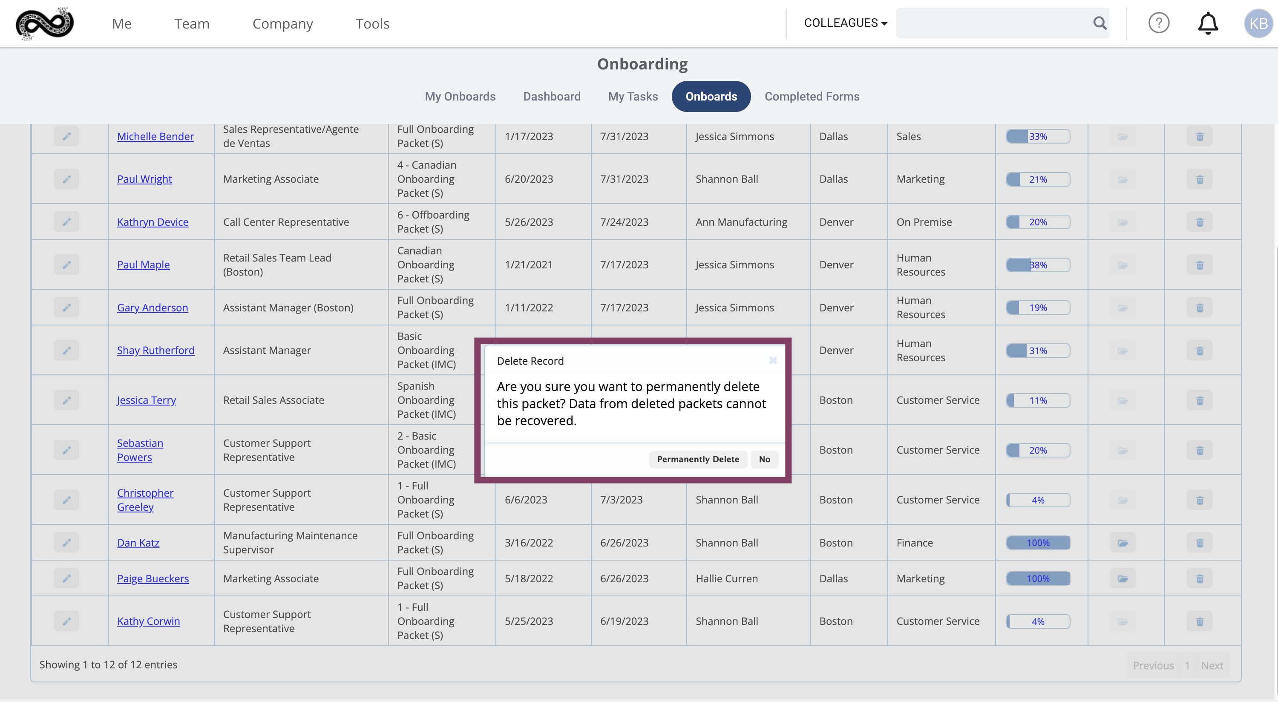Open the KB user avatar
Viewport: 1278px width, 702px height.
(1258, 23)
